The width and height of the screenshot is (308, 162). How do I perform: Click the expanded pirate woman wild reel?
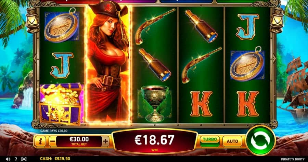point(108,64)
